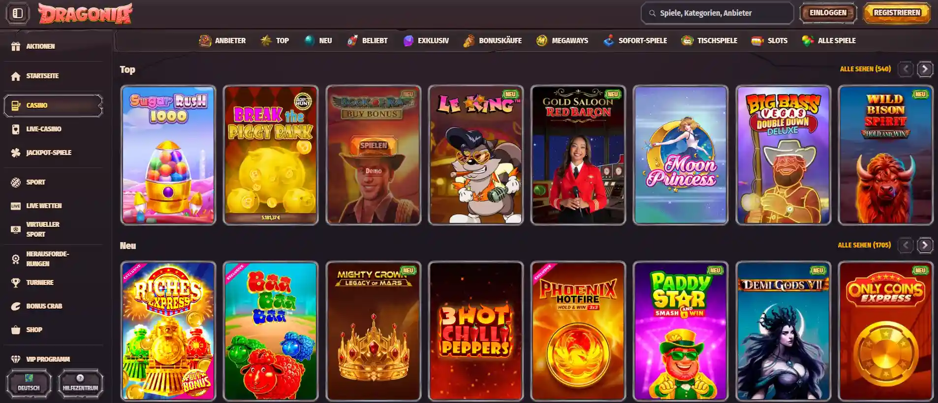Click the VIP Programm diamond icon

[x=16, y=359]
